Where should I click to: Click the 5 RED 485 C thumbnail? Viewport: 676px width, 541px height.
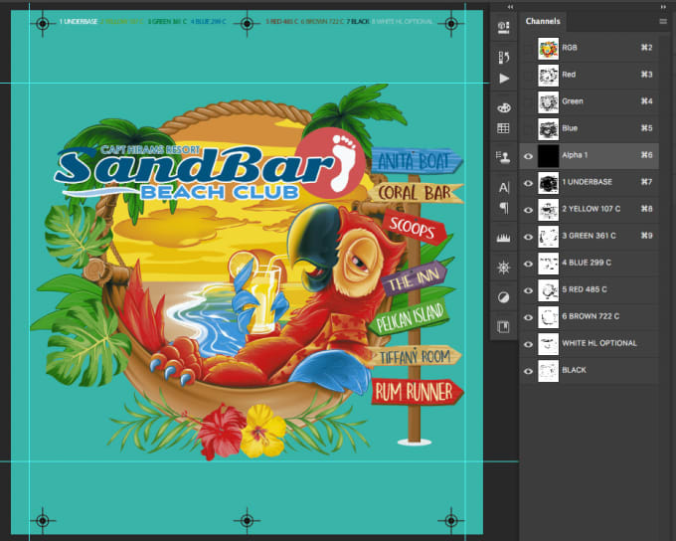[x=548, y=290]
